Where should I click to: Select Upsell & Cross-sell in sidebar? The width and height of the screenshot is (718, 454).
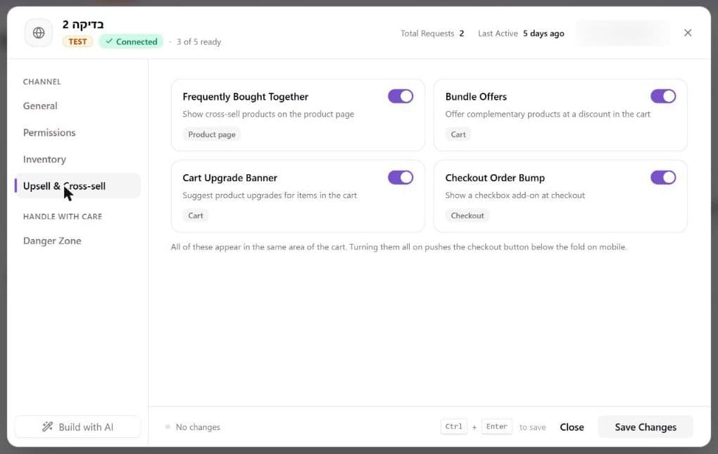pyautogui.click(x=77, y=186)
